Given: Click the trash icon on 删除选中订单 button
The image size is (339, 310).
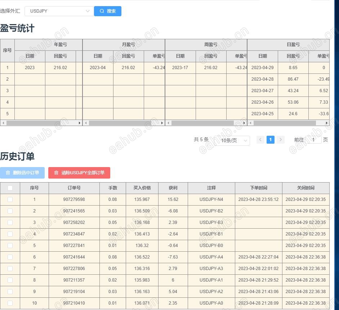Looking at the screenshot, I should click(x=8, y=172).
